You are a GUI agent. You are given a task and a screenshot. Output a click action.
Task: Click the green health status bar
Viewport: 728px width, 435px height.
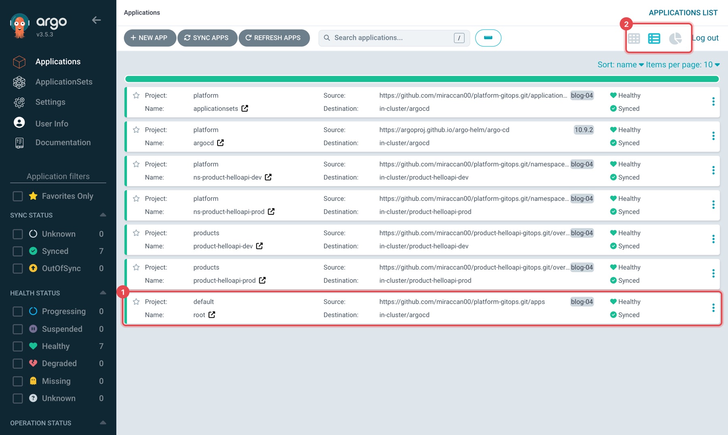coord(422,79)
